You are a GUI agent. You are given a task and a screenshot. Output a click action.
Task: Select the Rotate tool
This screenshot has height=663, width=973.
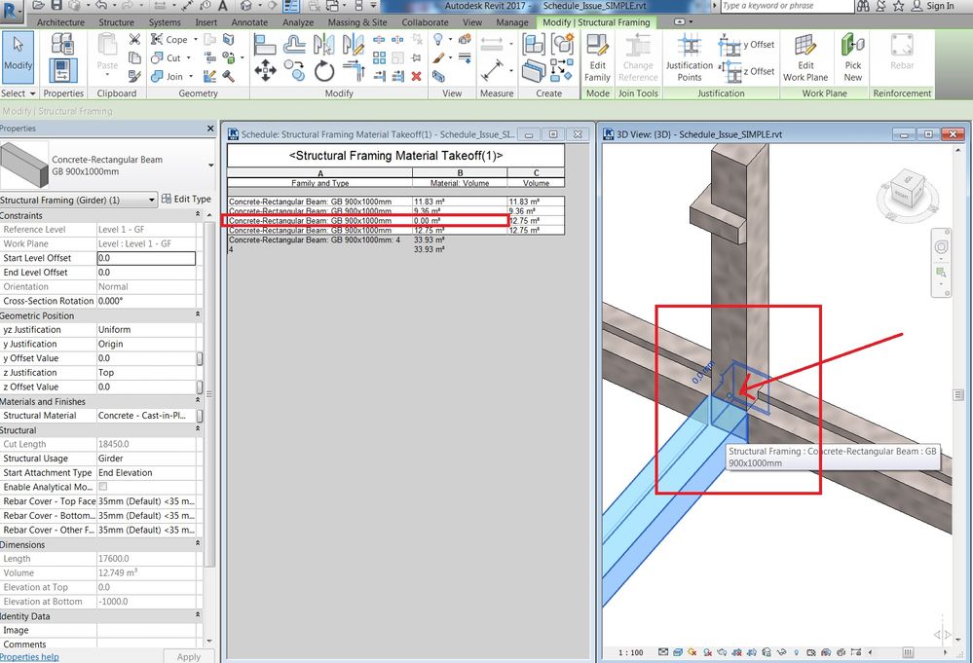click(324, 71)
